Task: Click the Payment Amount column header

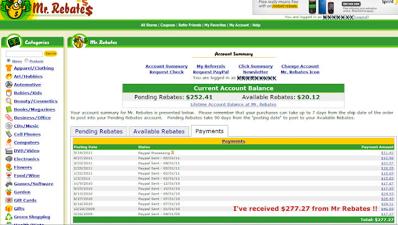Action: [x=377, y=147]
